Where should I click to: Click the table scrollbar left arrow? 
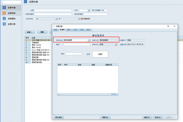coord(59,94)
